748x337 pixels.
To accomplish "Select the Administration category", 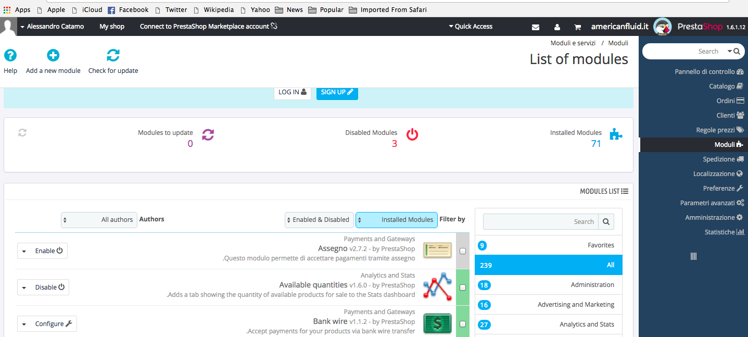I will coord(549,285).
